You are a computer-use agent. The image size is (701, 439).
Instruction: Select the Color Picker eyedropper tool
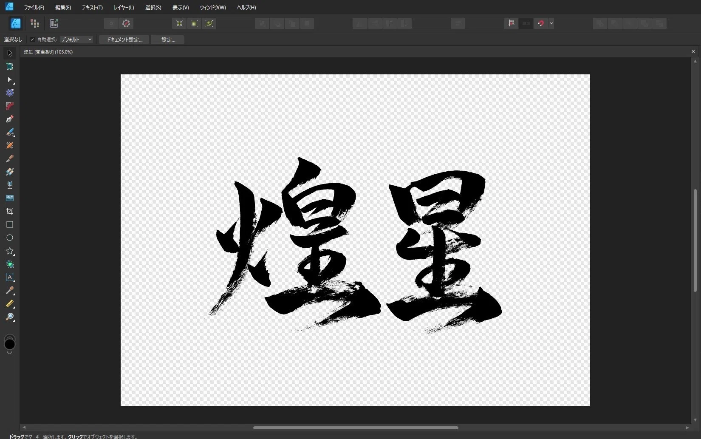click(9, 290)
